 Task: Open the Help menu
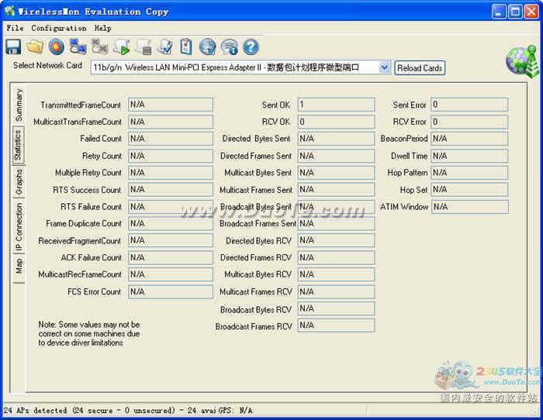point(103,28)
